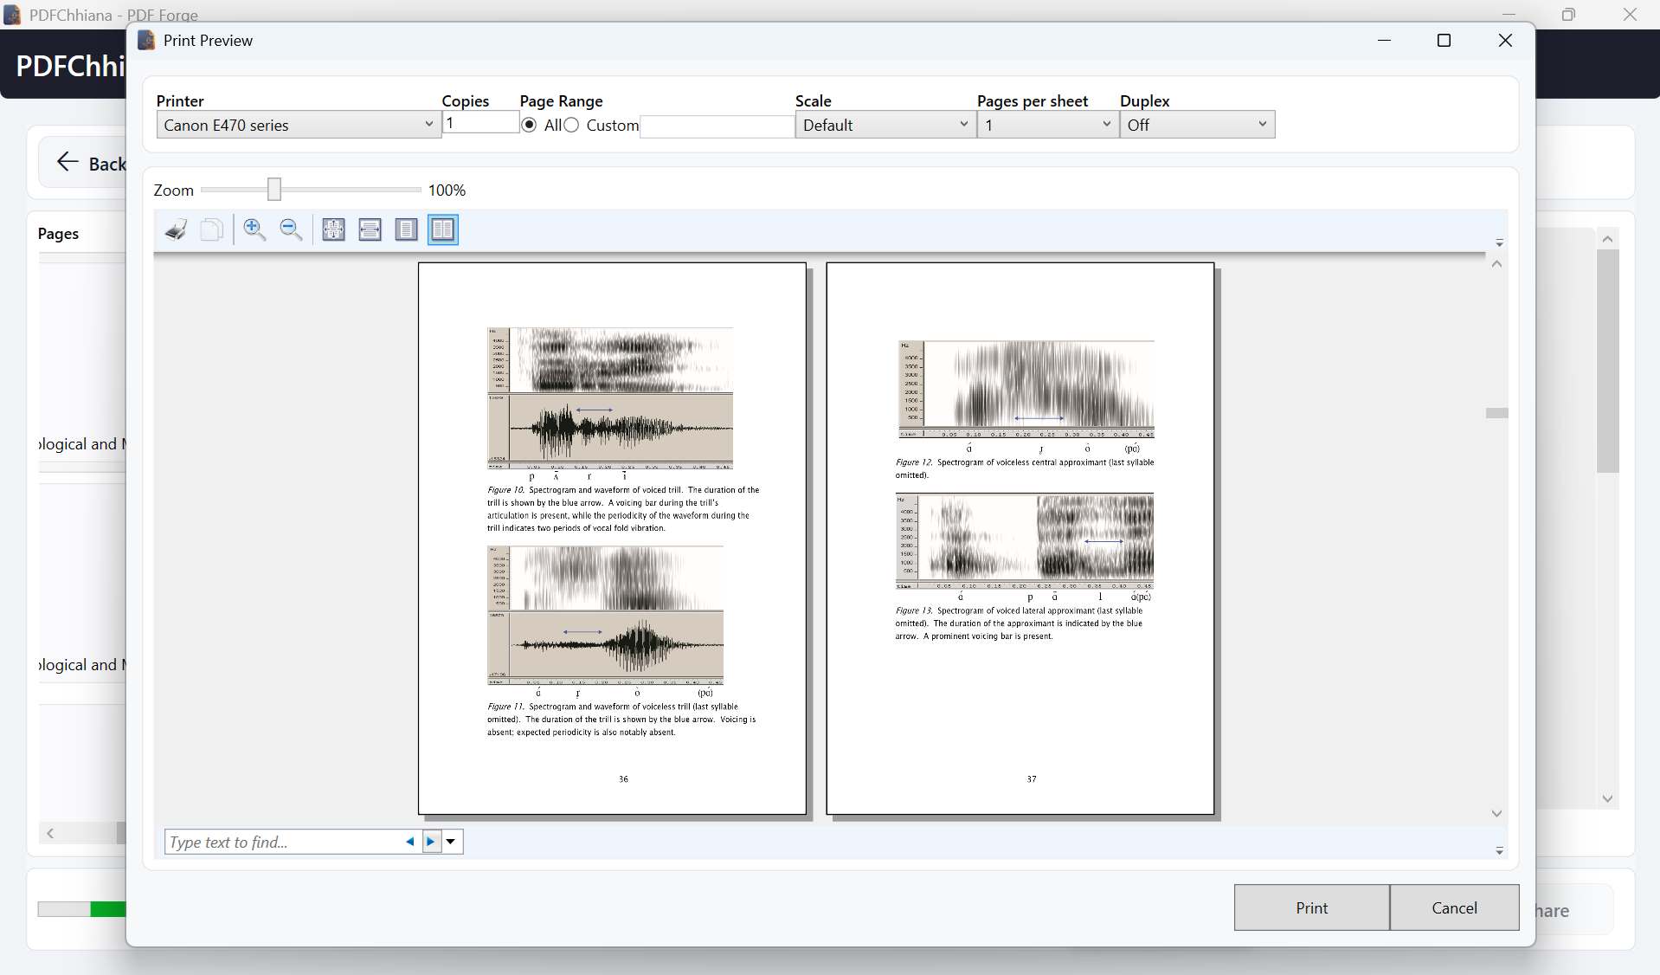The image size is (1660, 975).
Task: Turn Duplex printing setting Off dropdown open
Action: click(x=1262, y=125)
